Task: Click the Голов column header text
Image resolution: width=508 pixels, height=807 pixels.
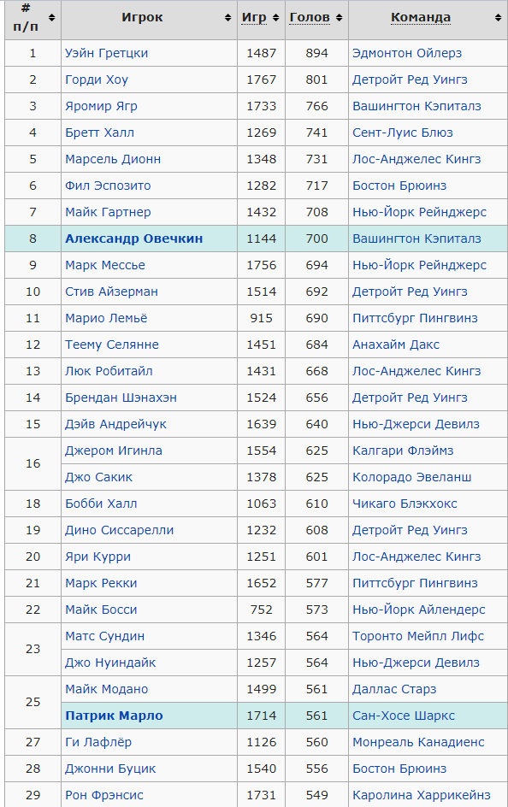Action: (x=310, y=17)
